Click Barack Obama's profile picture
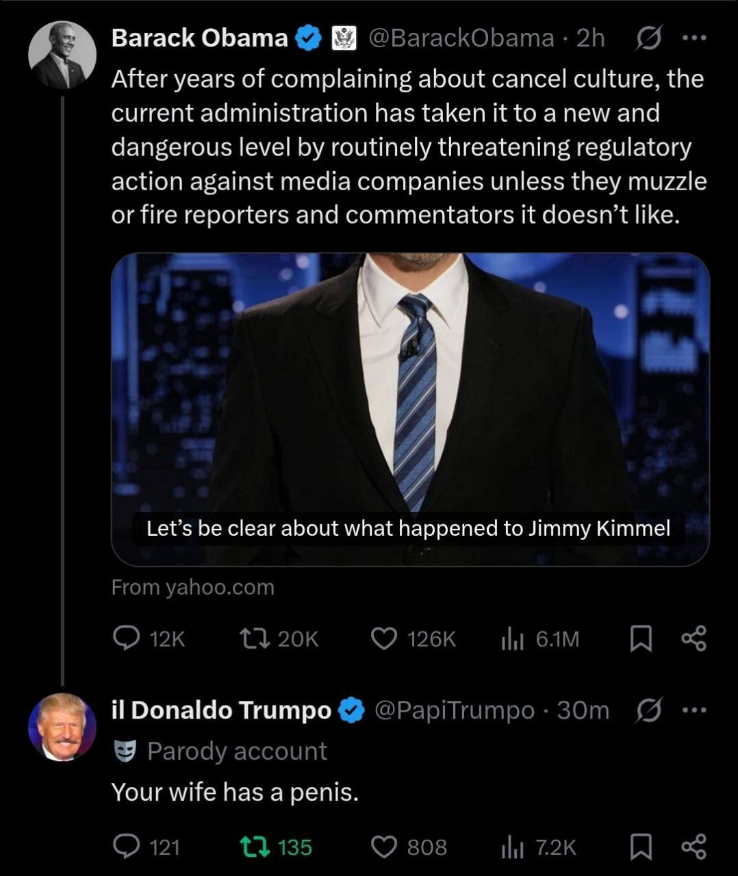The image size is (738, 876). 62,55
